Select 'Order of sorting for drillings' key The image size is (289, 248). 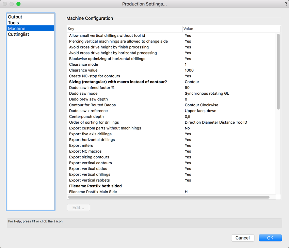point(94,122)
